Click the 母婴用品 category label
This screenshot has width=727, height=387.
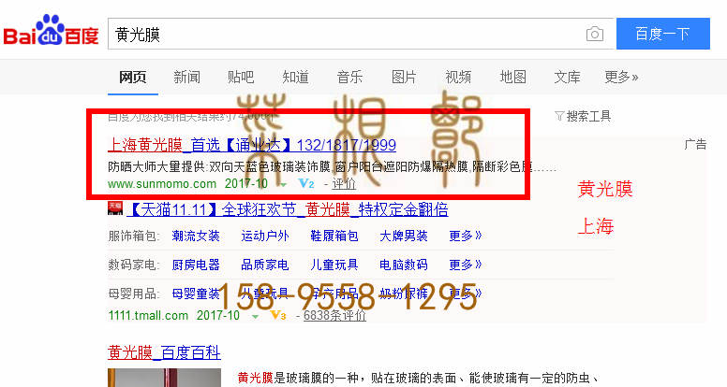pos(133,294)
